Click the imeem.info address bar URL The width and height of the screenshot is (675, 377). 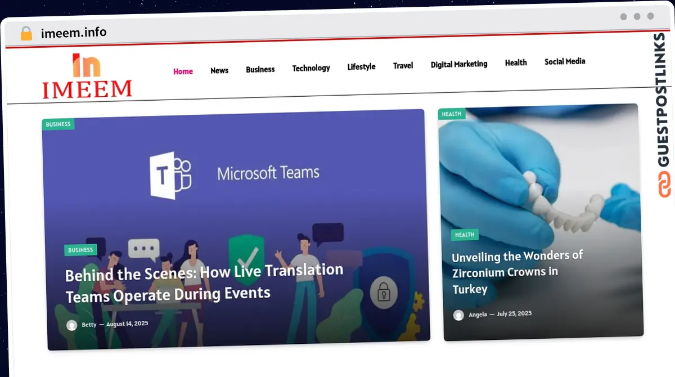click(x=74, y=33)
